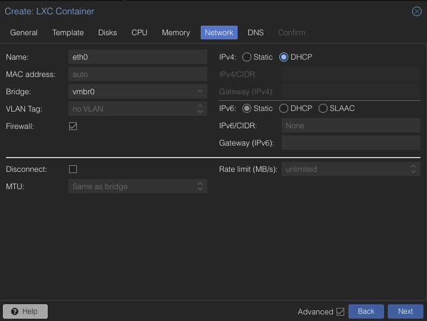Open the DNS tab
The width and height of the screenshot is (427, 321).
(x=255, y=33)
